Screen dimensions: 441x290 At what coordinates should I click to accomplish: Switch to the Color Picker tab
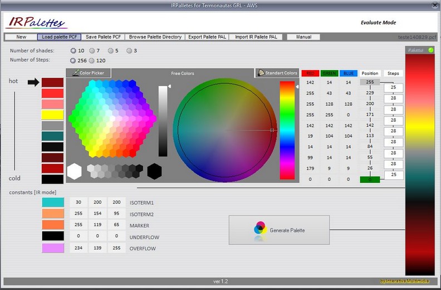pyautogui.click(x=89, y=73)
